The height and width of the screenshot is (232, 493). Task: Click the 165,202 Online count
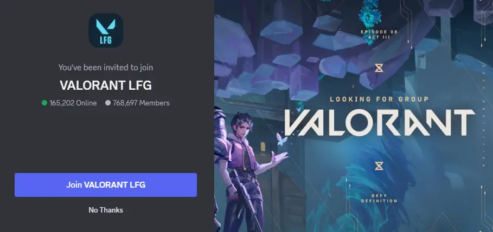(73, 103)
